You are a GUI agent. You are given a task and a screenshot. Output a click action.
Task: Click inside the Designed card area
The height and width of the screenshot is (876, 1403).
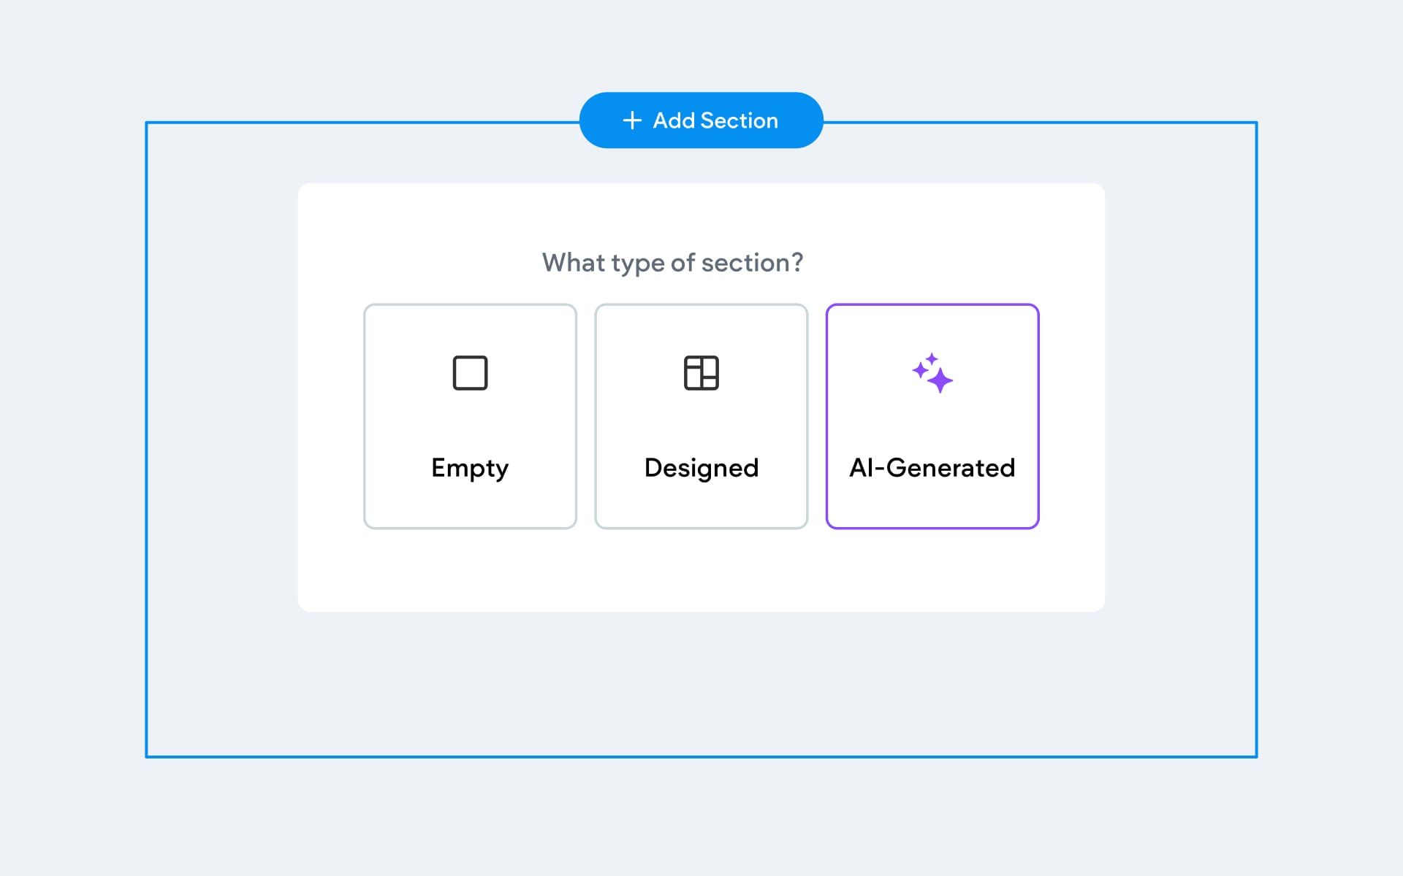coord(701,416)
